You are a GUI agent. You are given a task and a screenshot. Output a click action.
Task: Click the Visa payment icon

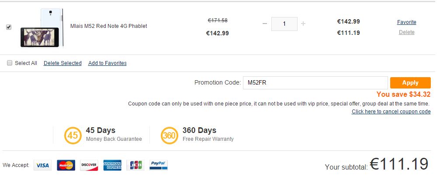tap(42, 165)
